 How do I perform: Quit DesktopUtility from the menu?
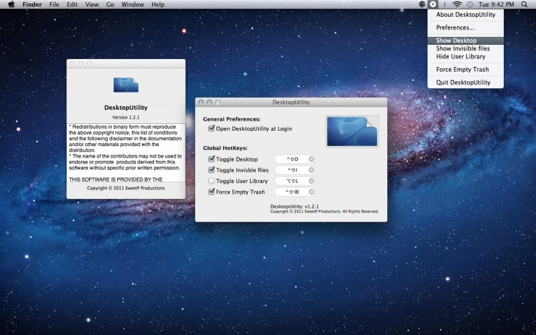pos(465,82)
